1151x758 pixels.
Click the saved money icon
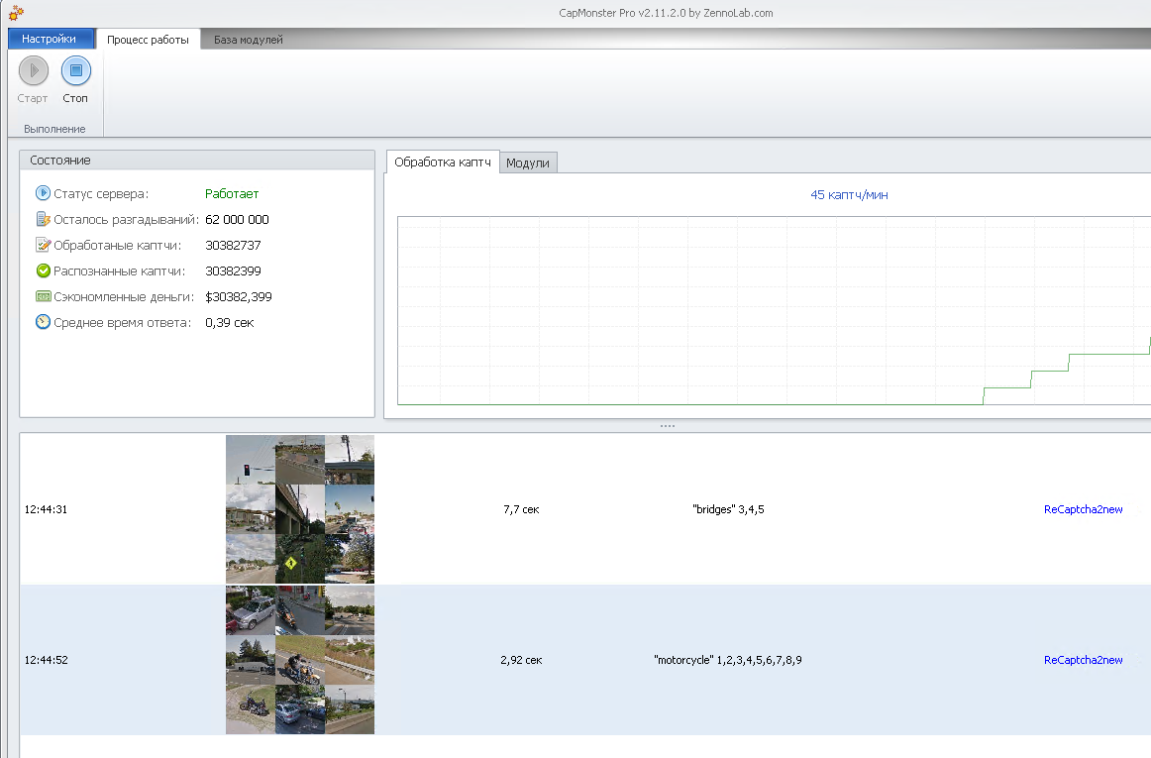click(43, 296)
